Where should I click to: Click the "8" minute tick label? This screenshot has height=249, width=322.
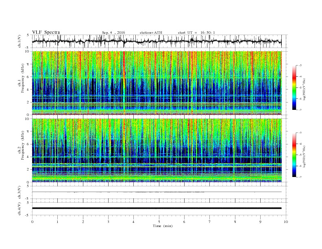pyautogui.click(x=235, y=222)
